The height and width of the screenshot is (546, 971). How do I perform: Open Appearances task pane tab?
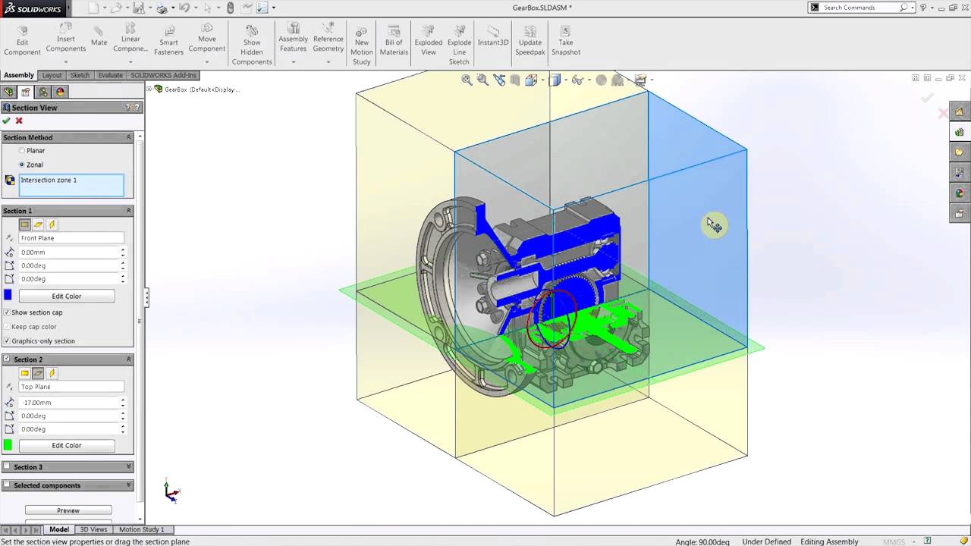[x=960, y=193]
